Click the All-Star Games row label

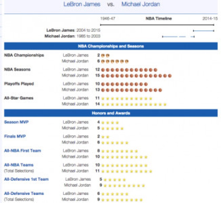tap(19, 98)
